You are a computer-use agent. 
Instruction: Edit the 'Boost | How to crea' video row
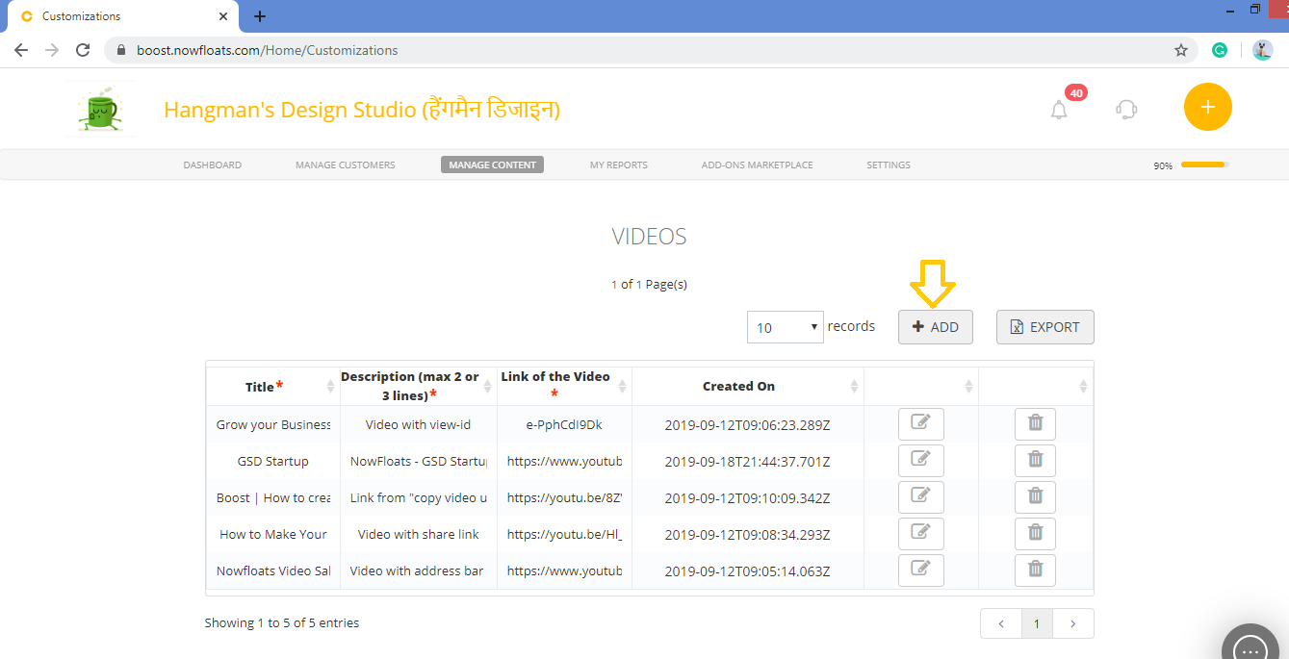pyautogui.click(x=920, y=497)
